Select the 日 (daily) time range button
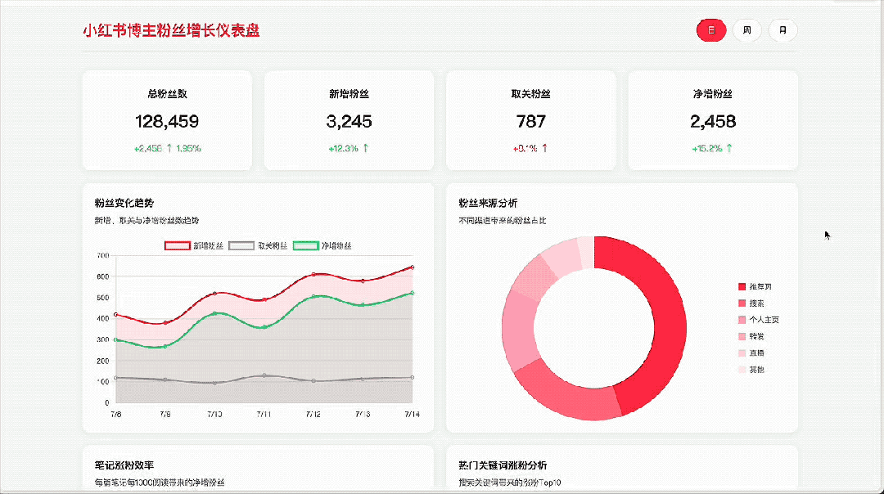The width and height of the screenshot is (884, 494). tap(711, 30)
